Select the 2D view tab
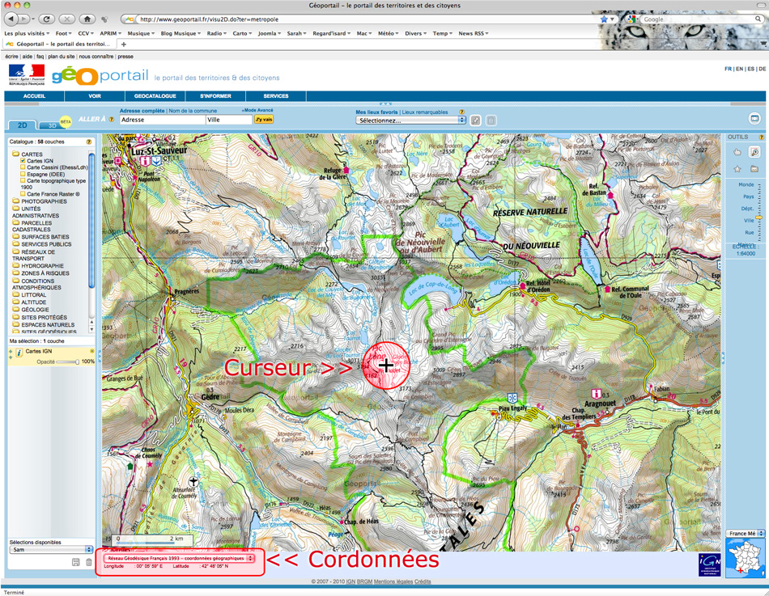Screen dimensions: 769x596 coord(23,125)
